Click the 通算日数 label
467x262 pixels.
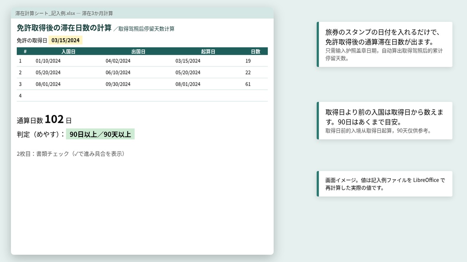click(x=30, y=120)
